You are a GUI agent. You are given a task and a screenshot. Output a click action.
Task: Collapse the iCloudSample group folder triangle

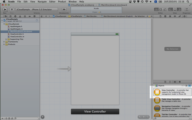[4, 24]
